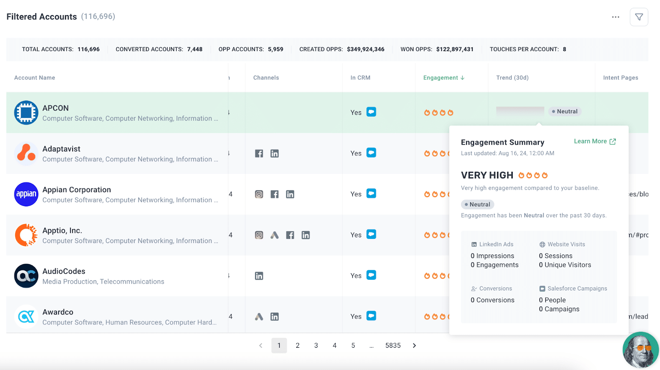
Task: Open the filter accounts funnel button
Action: coord(639,17)
